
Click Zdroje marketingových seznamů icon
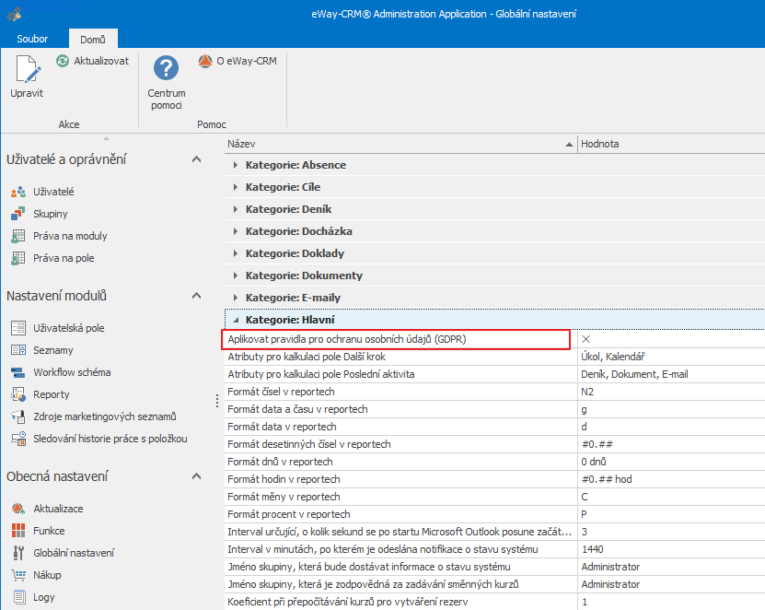[x=18, y=416]
